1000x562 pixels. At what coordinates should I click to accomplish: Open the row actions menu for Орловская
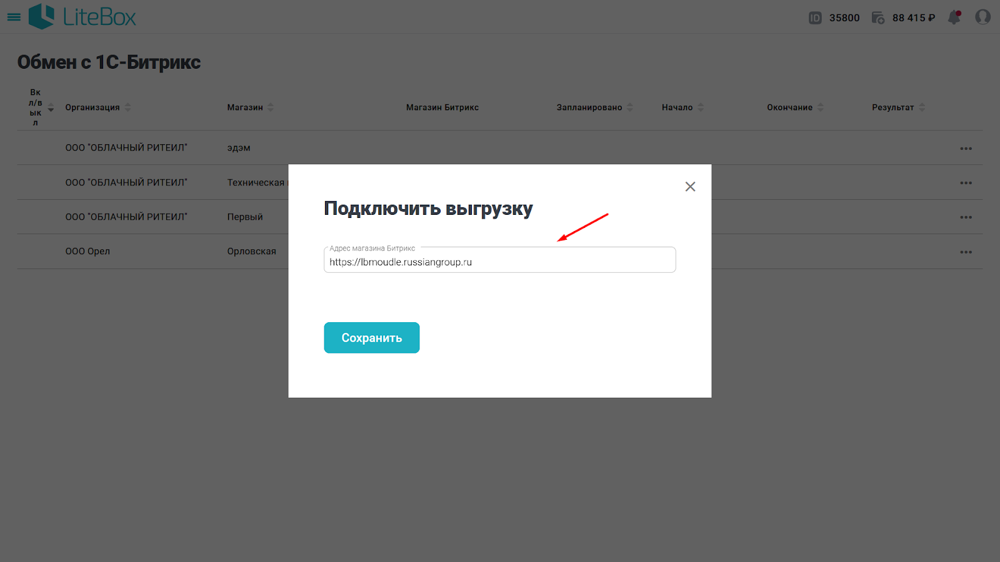click(x=966, y=252)
